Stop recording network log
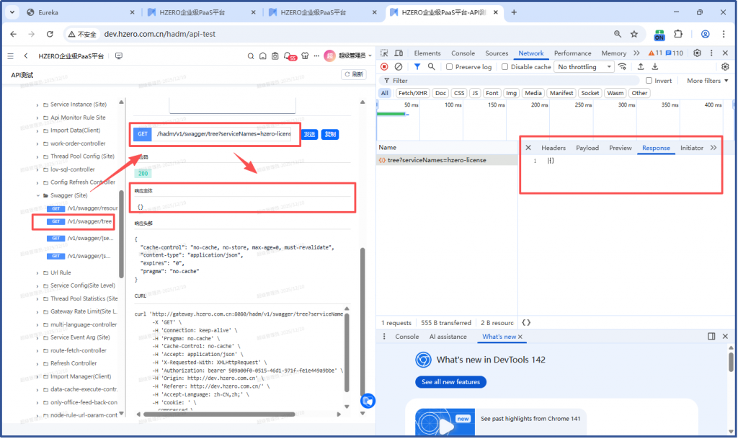Screen dimensions: 738x439 coord(384,67)
